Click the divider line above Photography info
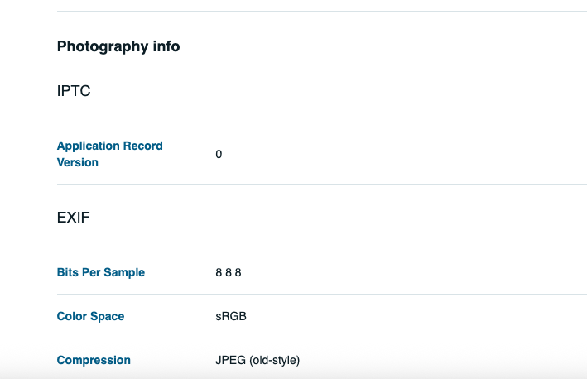 point(315,11)
